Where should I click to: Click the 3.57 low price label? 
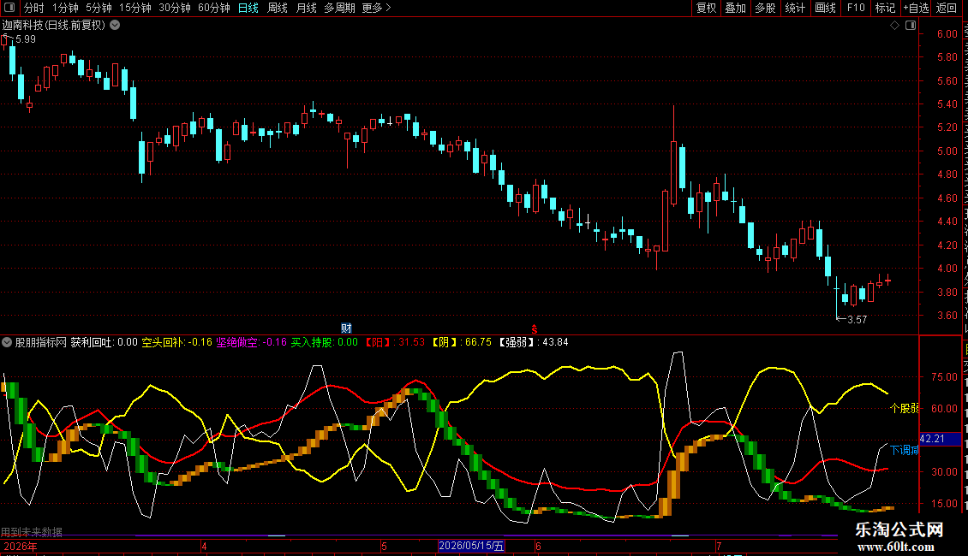[x=857, y=320]
